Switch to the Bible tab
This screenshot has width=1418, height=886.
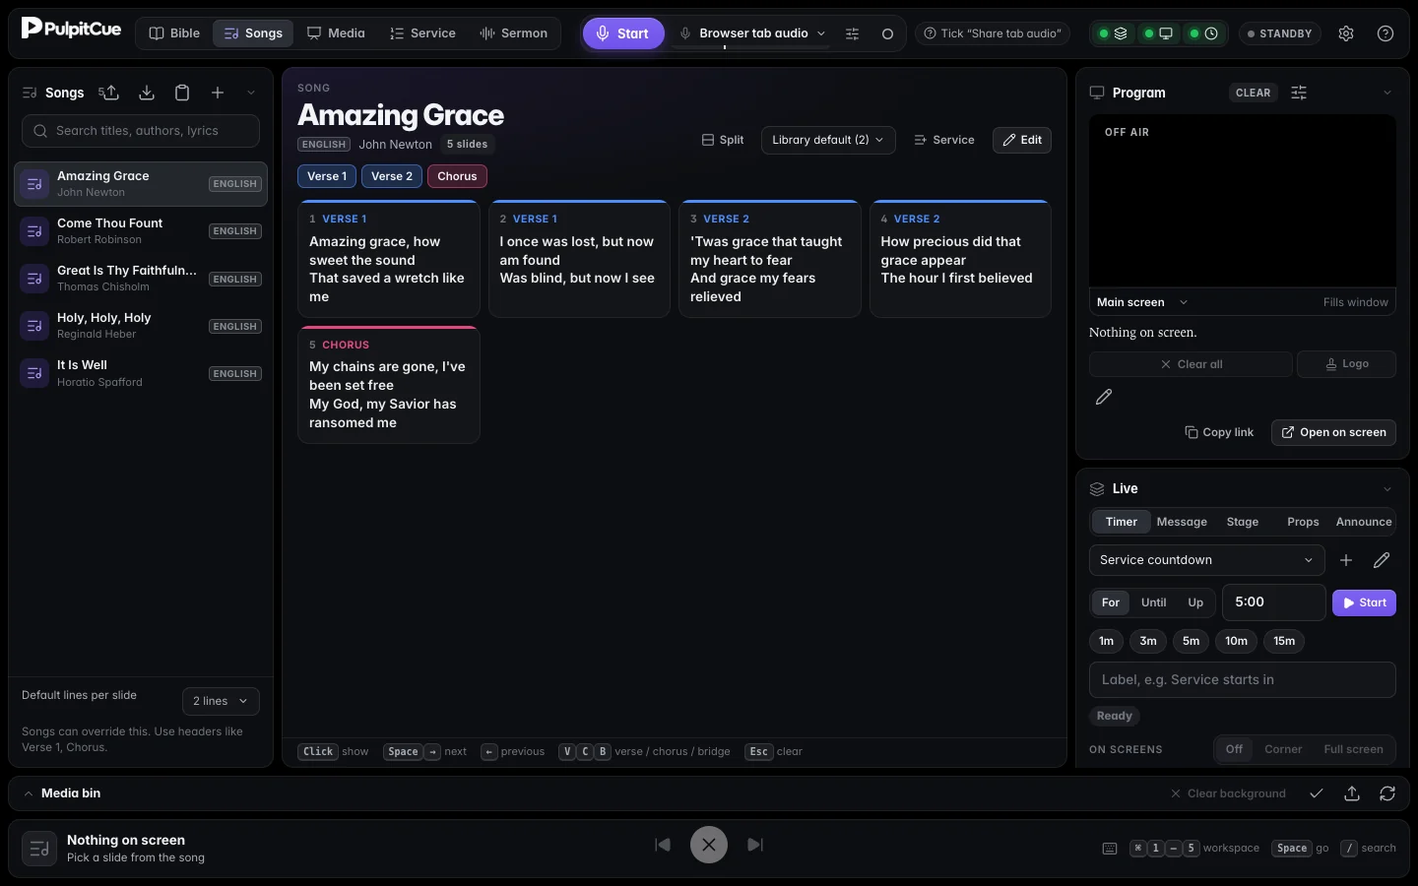coord(174,33)
